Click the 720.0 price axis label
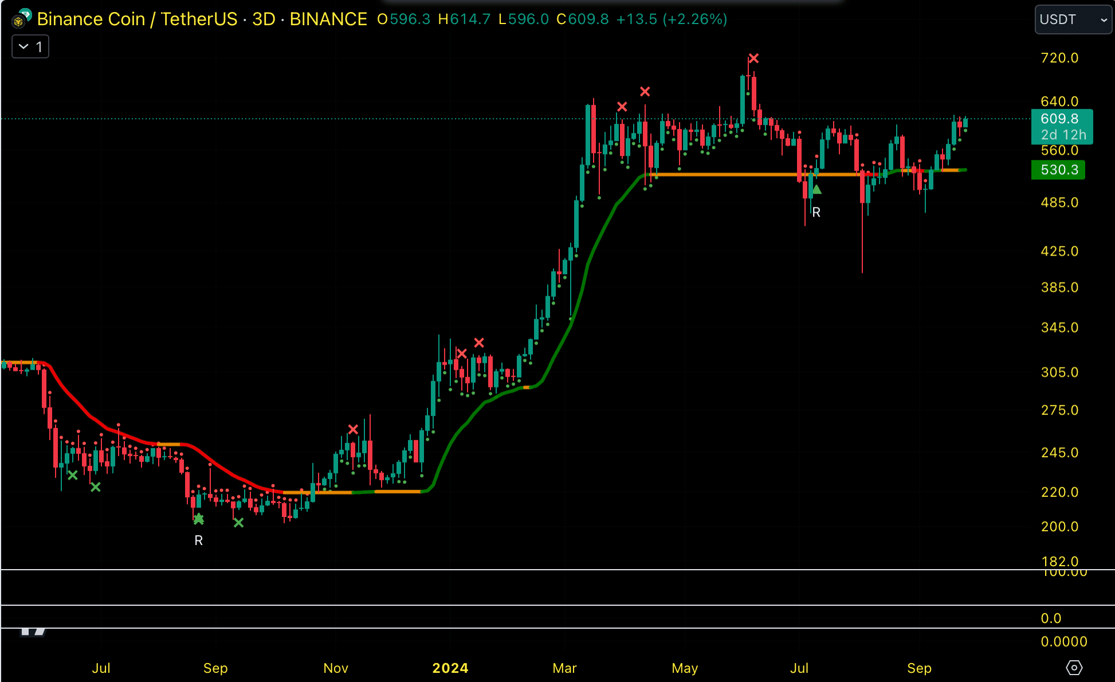1115x682 pixels. 1059,58
